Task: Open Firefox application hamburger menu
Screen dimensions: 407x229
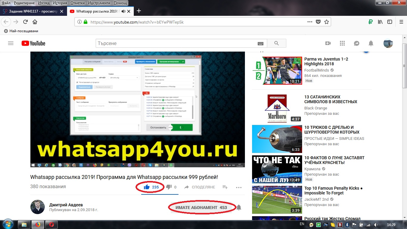Action: click(401, 22)
